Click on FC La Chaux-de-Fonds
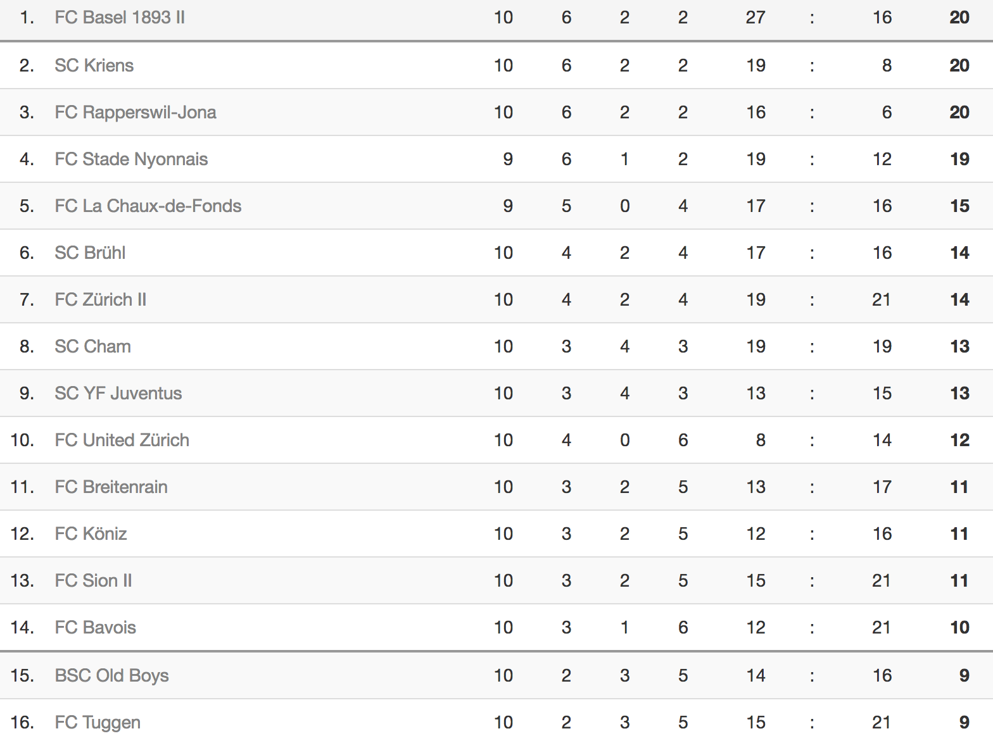This screenshot has width=993, height=743. coord(148,206)
